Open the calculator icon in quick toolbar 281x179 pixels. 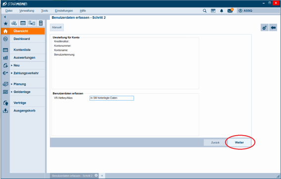[x=41, y=23]
